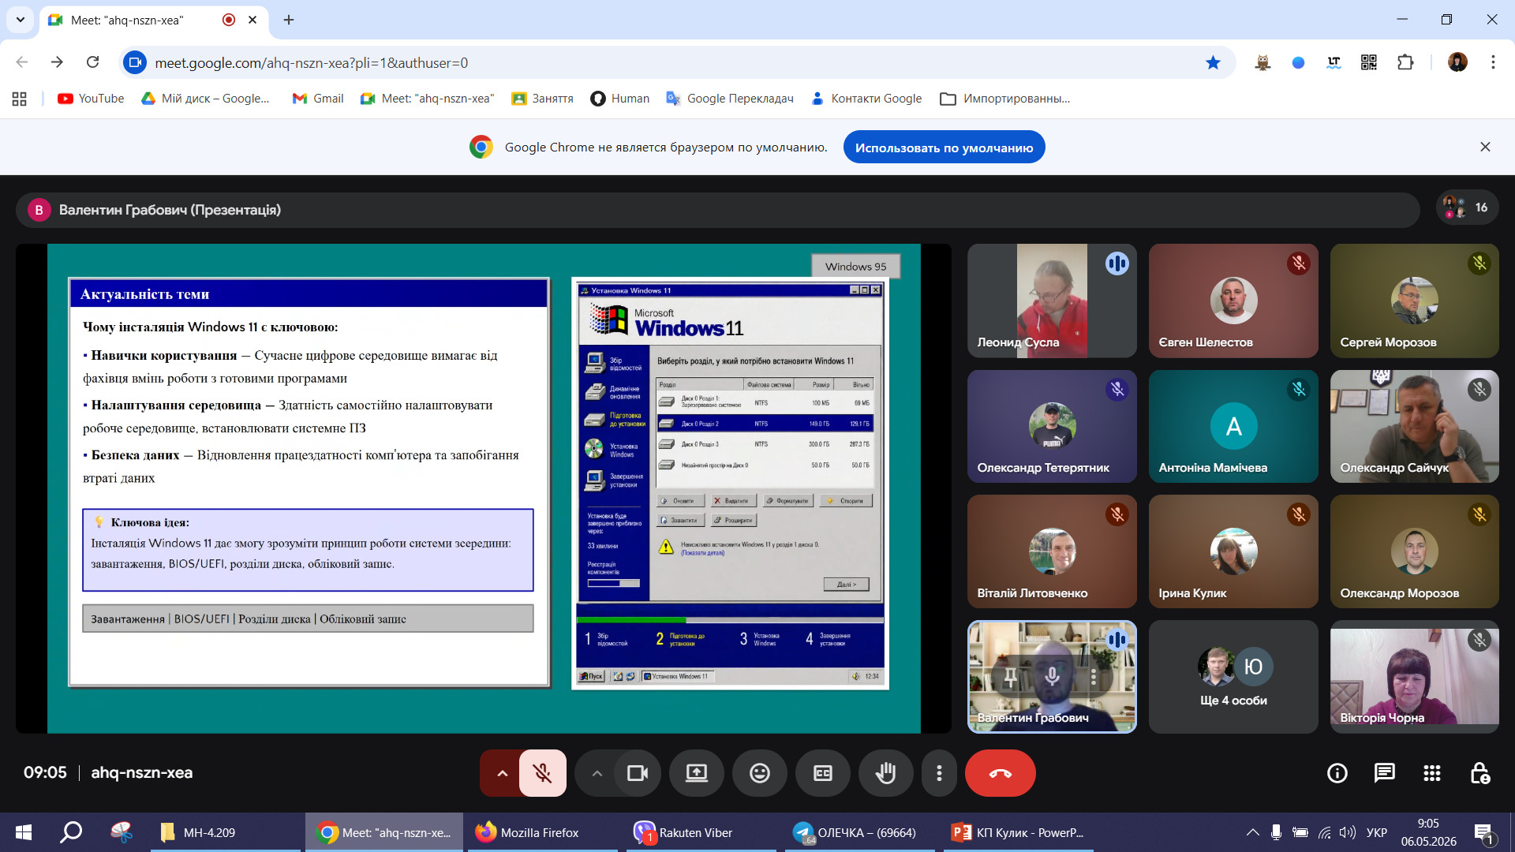Close the Meet ahq-nszn-xea tab

point(252,20)
